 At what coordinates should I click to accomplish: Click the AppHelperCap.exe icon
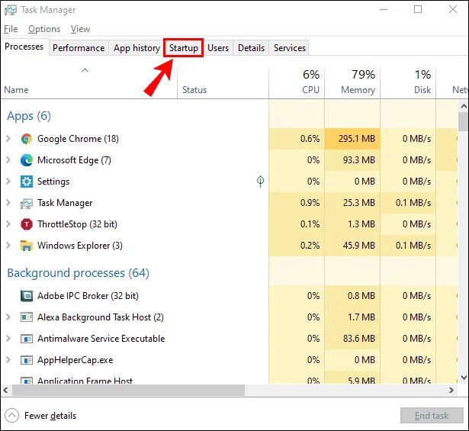point(27,360)
